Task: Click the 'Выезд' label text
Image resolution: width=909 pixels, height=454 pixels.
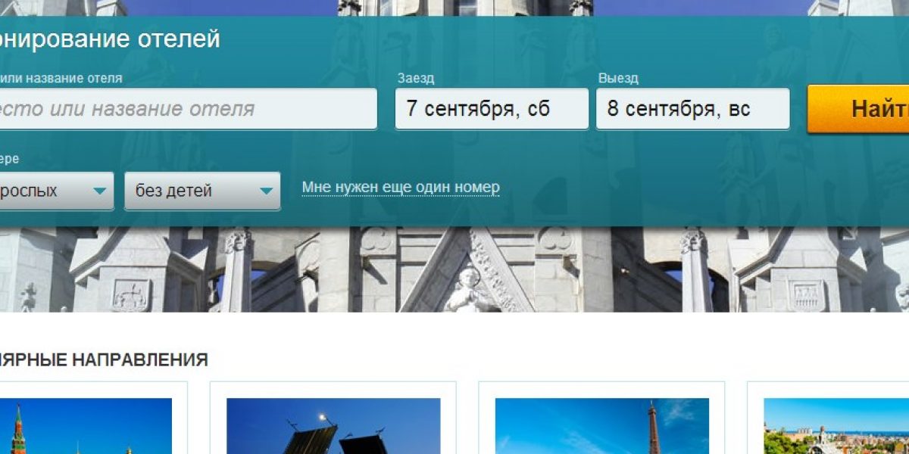Action: point(618,78)
